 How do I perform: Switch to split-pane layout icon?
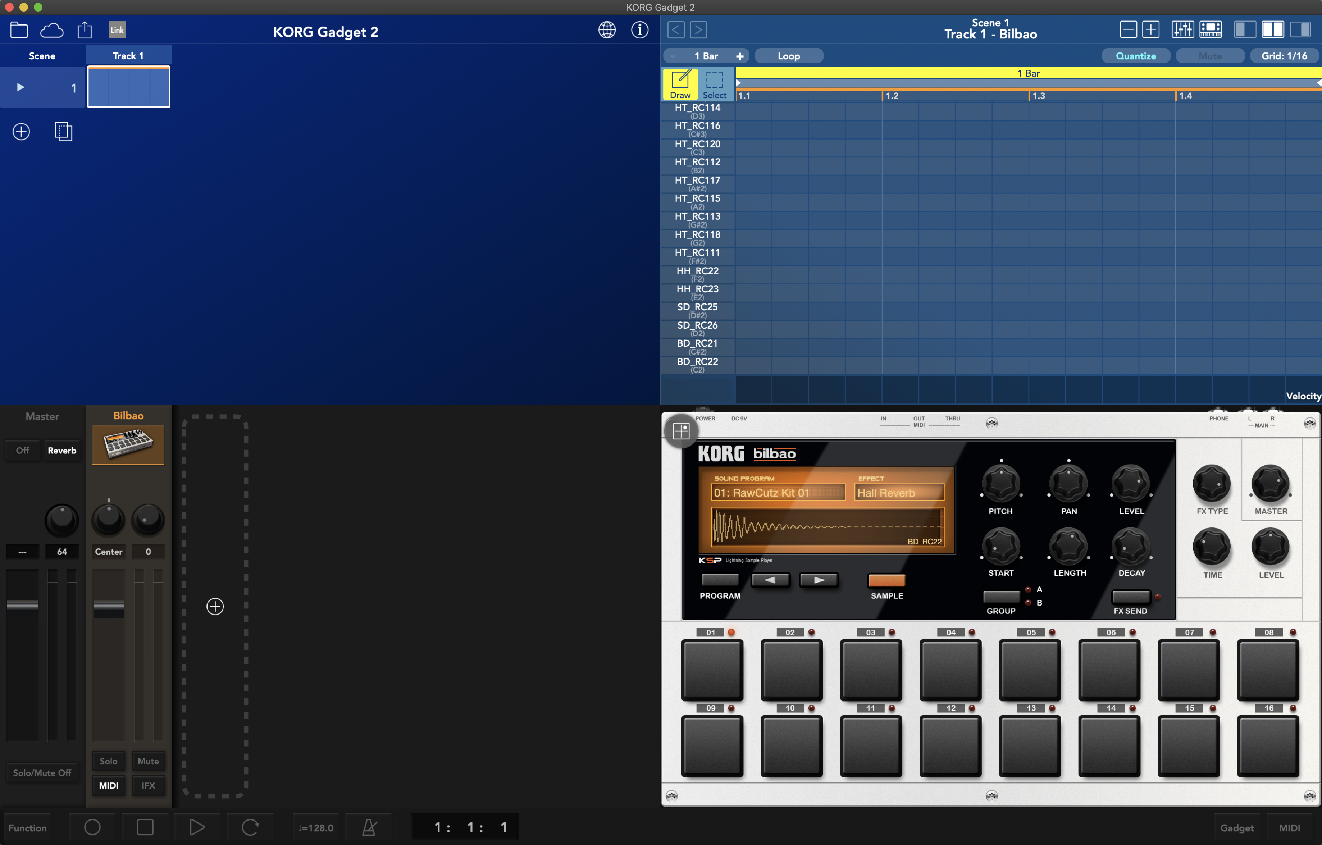point(1273,29)
